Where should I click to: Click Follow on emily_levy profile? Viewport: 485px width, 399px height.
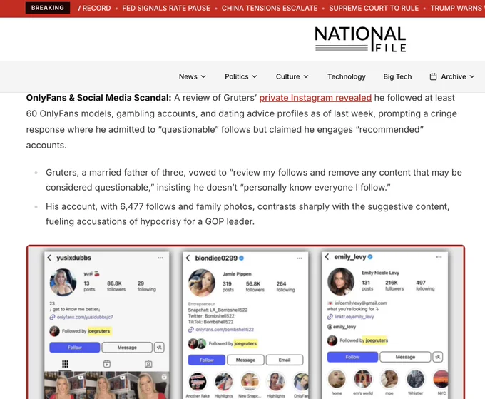point(352,357)
